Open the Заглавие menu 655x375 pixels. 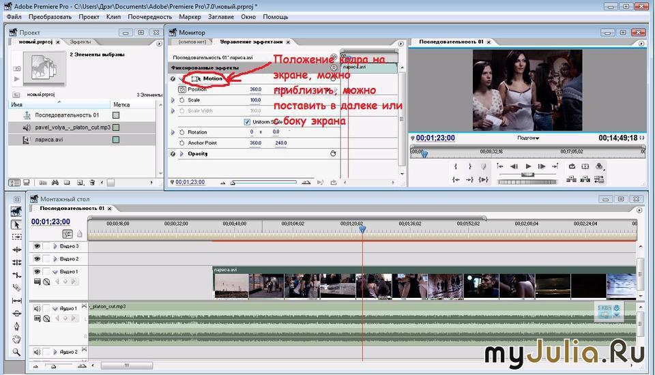221,16
